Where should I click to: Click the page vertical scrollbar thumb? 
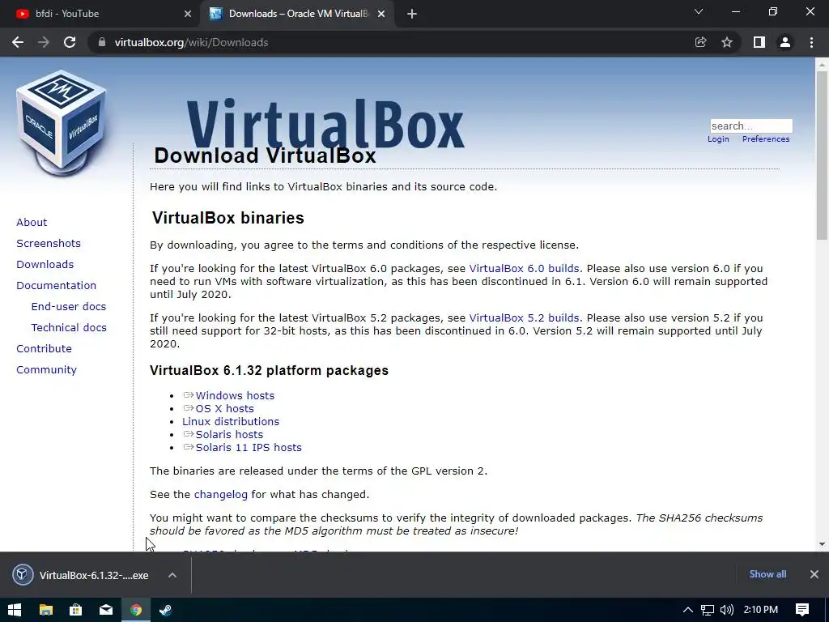tap(822, 155)
